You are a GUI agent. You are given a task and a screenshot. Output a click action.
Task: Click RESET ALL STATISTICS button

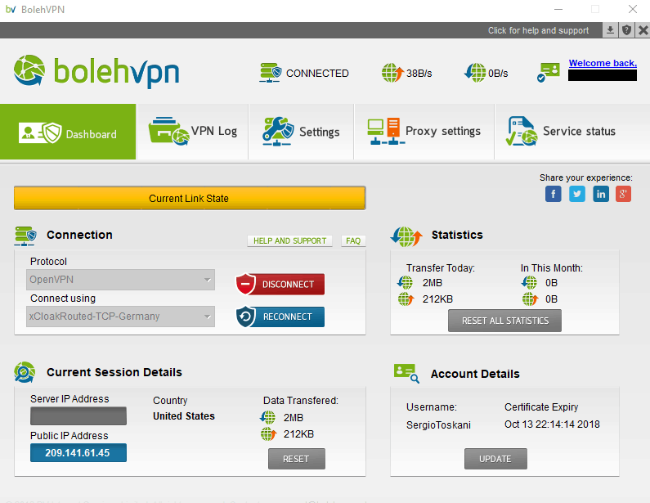coord(505,321)
